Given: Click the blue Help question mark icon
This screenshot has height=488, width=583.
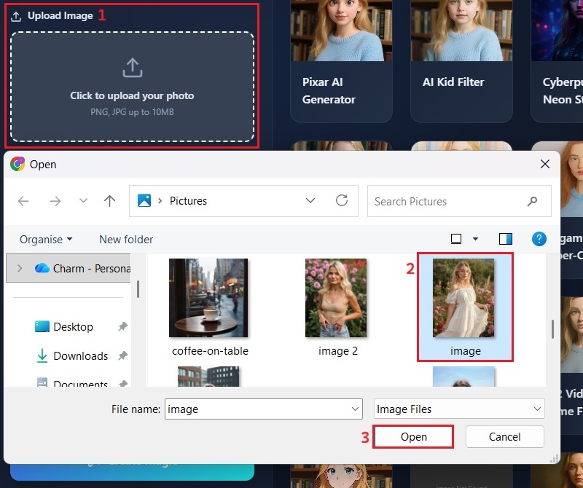Looking at the screenshot, I should tap(539, 239).
